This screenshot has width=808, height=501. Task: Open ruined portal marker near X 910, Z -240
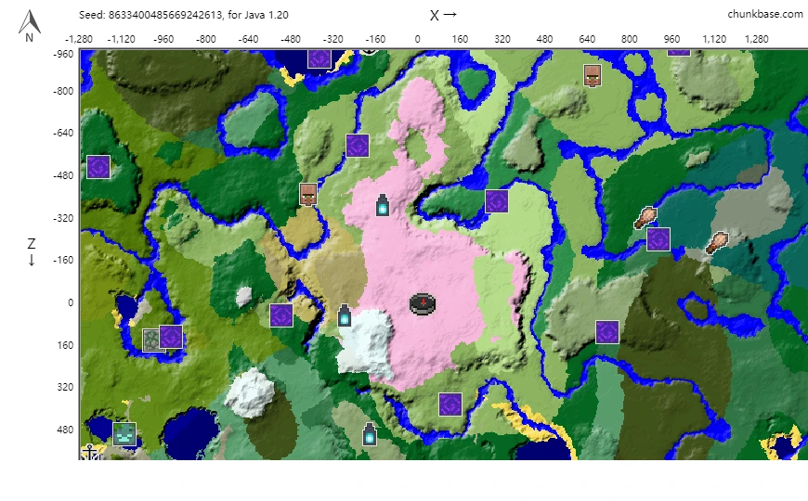658,239
